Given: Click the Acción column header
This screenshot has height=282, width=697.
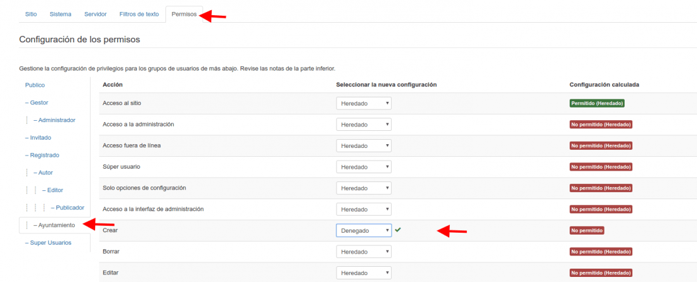Looking at the screenshot, I should coord(112,85).
